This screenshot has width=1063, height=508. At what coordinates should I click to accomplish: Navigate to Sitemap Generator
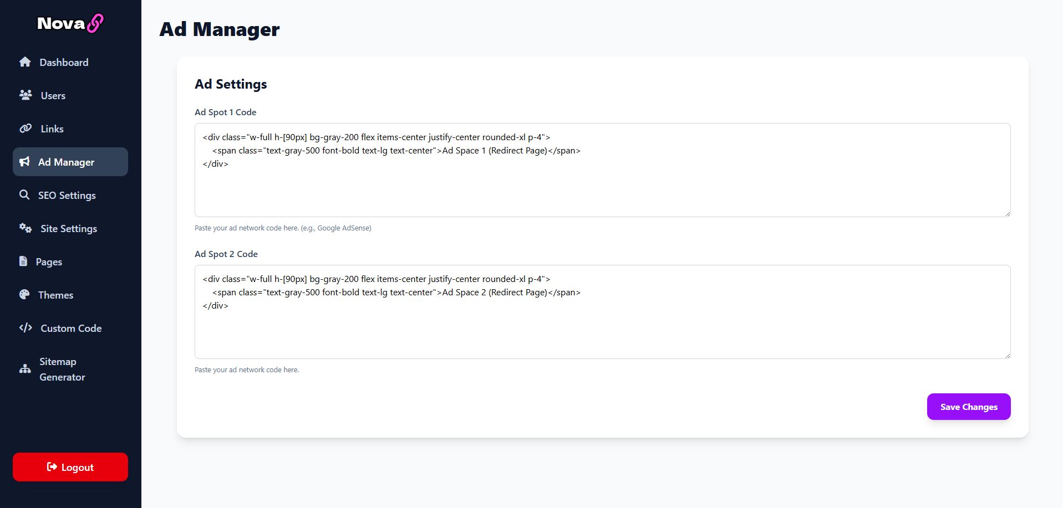[62, 370]
